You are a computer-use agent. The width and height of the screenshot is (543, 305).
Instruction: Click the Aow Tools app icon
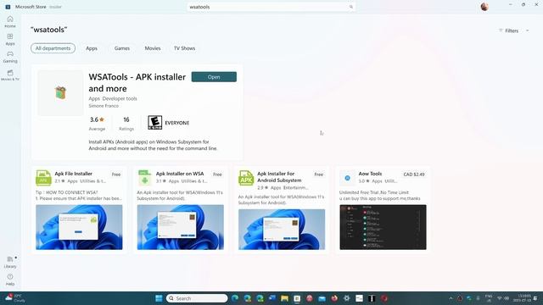[347, 178]
